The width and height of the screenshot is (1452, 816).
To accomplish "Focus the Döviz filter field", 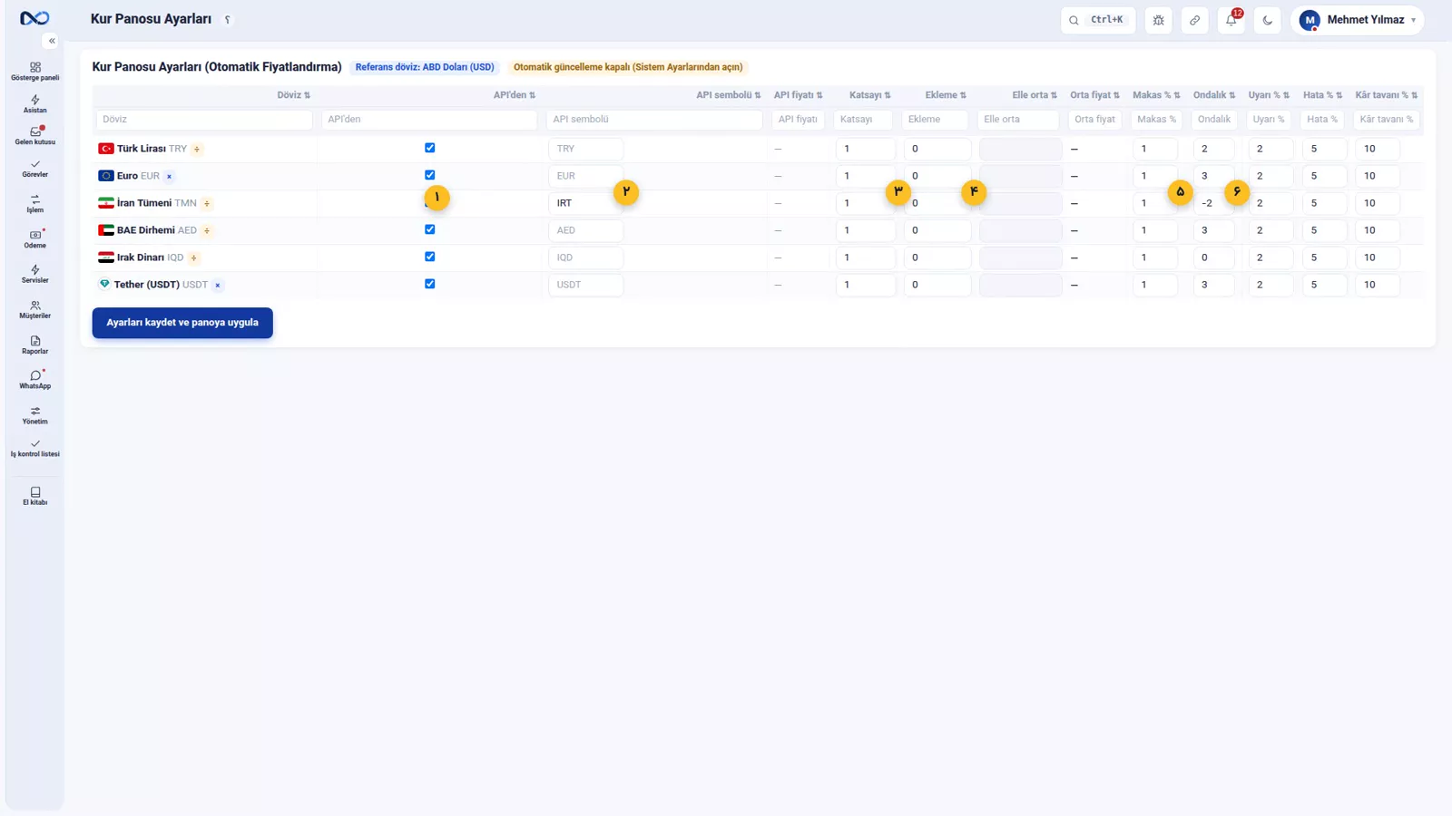I will tap(204, 120).
